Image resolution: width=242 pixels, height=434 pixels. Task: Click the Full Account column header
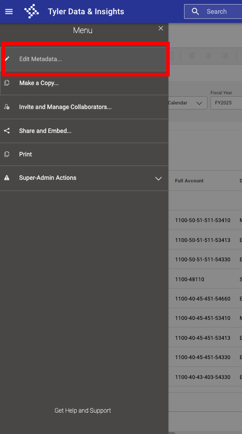coord(189,180)
